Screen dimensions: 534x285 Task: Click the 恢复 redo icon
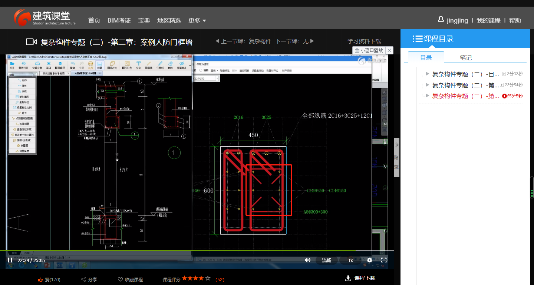tap(82, 65)
